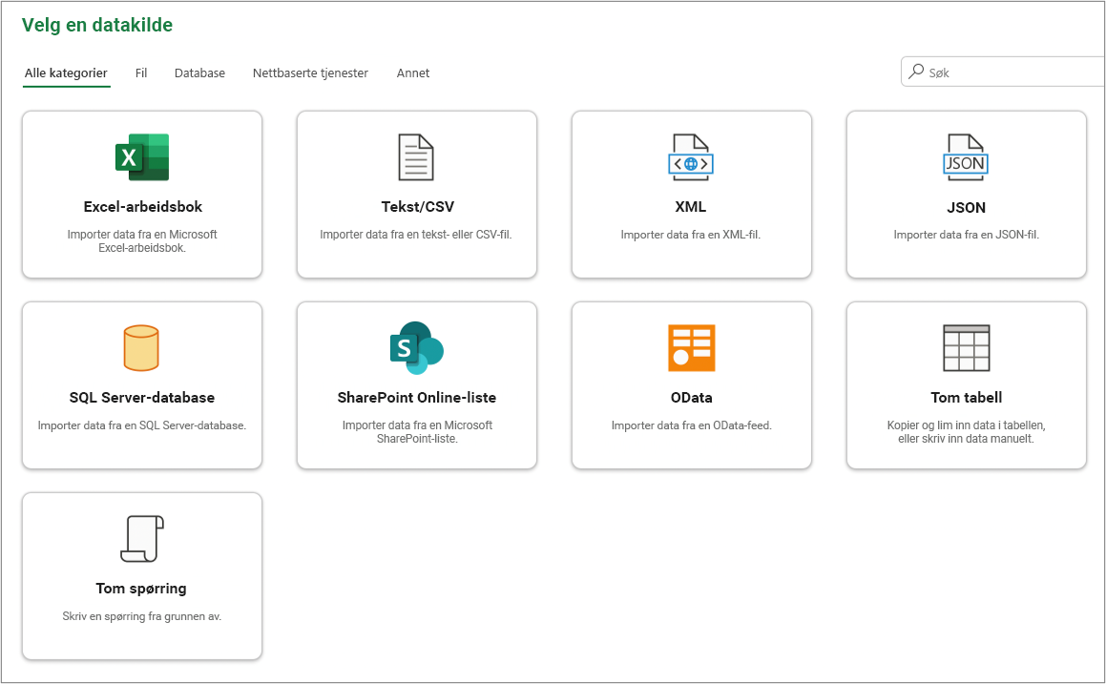Click 'Importer data fra en tekst- eller CSV-fil.' text
The height and width of the screenshot is (684, 1106).
[x=416, y=235]
